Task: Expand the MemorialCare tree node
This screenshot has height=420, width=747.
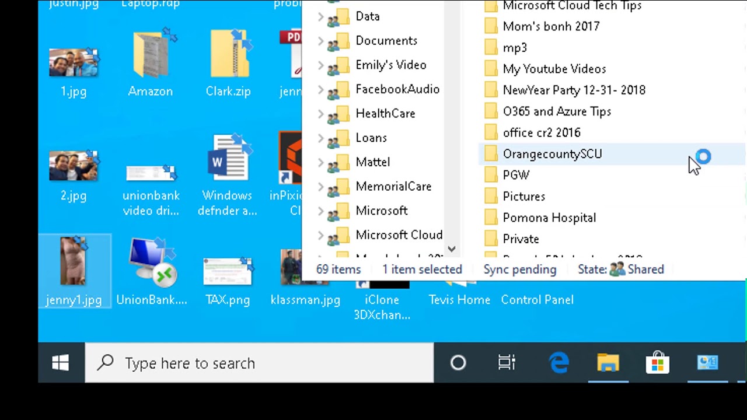Action: pyautogui.click(x=320, y=187)
